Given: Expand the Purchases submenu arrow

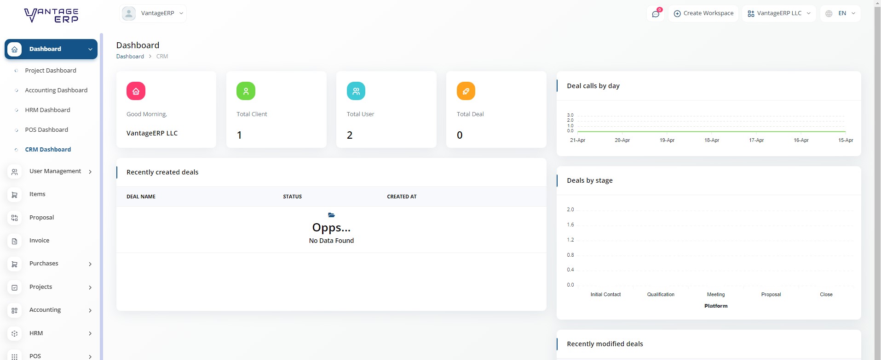Looking at the screenshot, I should point(90,264).
